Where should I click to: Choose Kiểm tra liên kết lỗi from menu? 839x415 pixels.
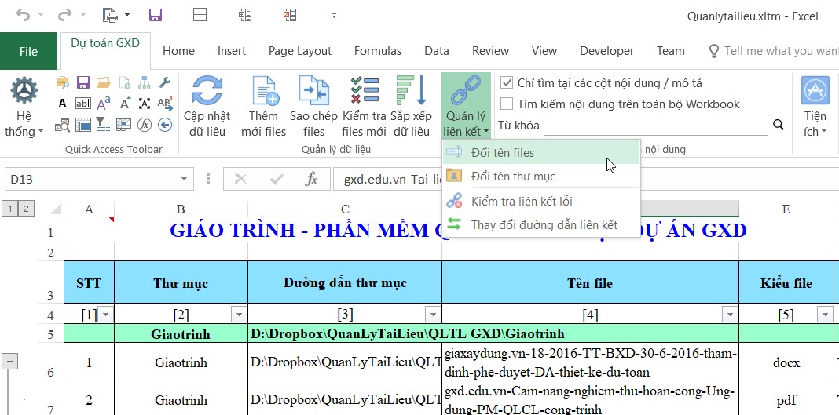(x=522, y=202)
